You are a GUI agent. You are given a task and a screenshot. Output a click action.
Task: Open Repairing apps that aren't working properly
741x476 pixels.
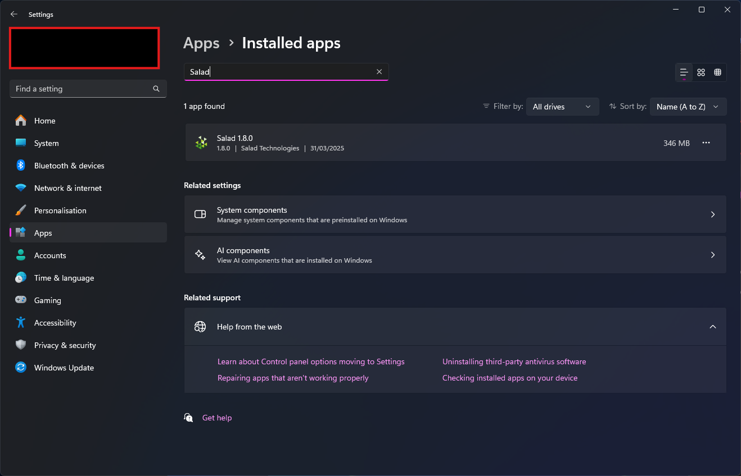click(x=293, y=378)
